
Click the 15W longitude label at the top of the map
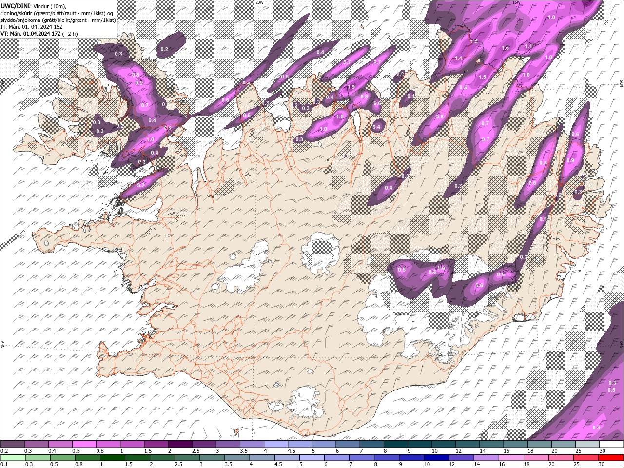(x=516, y=2)
